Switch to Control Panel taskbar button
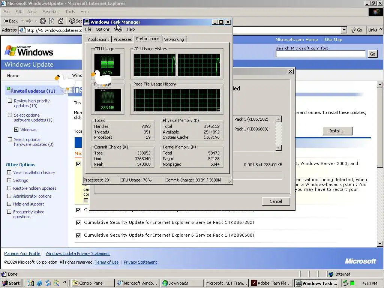The image size is (384, 288). coord(93,283)
